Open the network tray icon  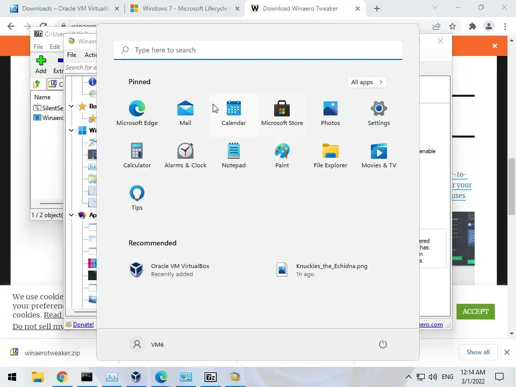[421, 377]
